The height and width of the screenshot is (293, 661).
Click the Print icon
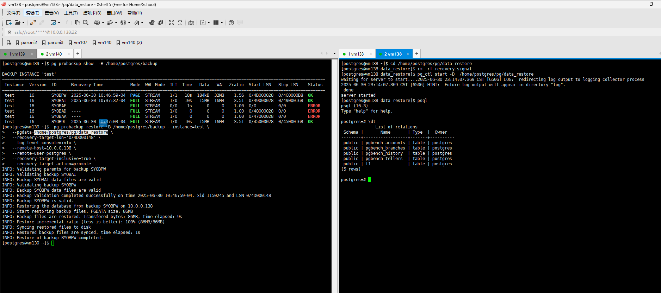pos(97,23)
